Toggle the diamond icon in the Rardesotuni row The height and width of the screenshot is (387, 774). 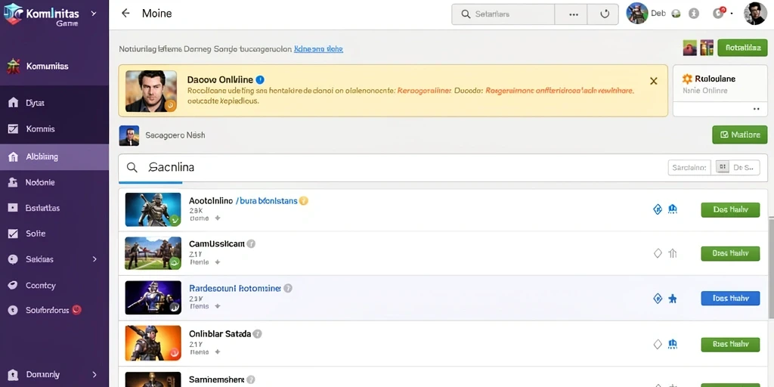point(658,298)
